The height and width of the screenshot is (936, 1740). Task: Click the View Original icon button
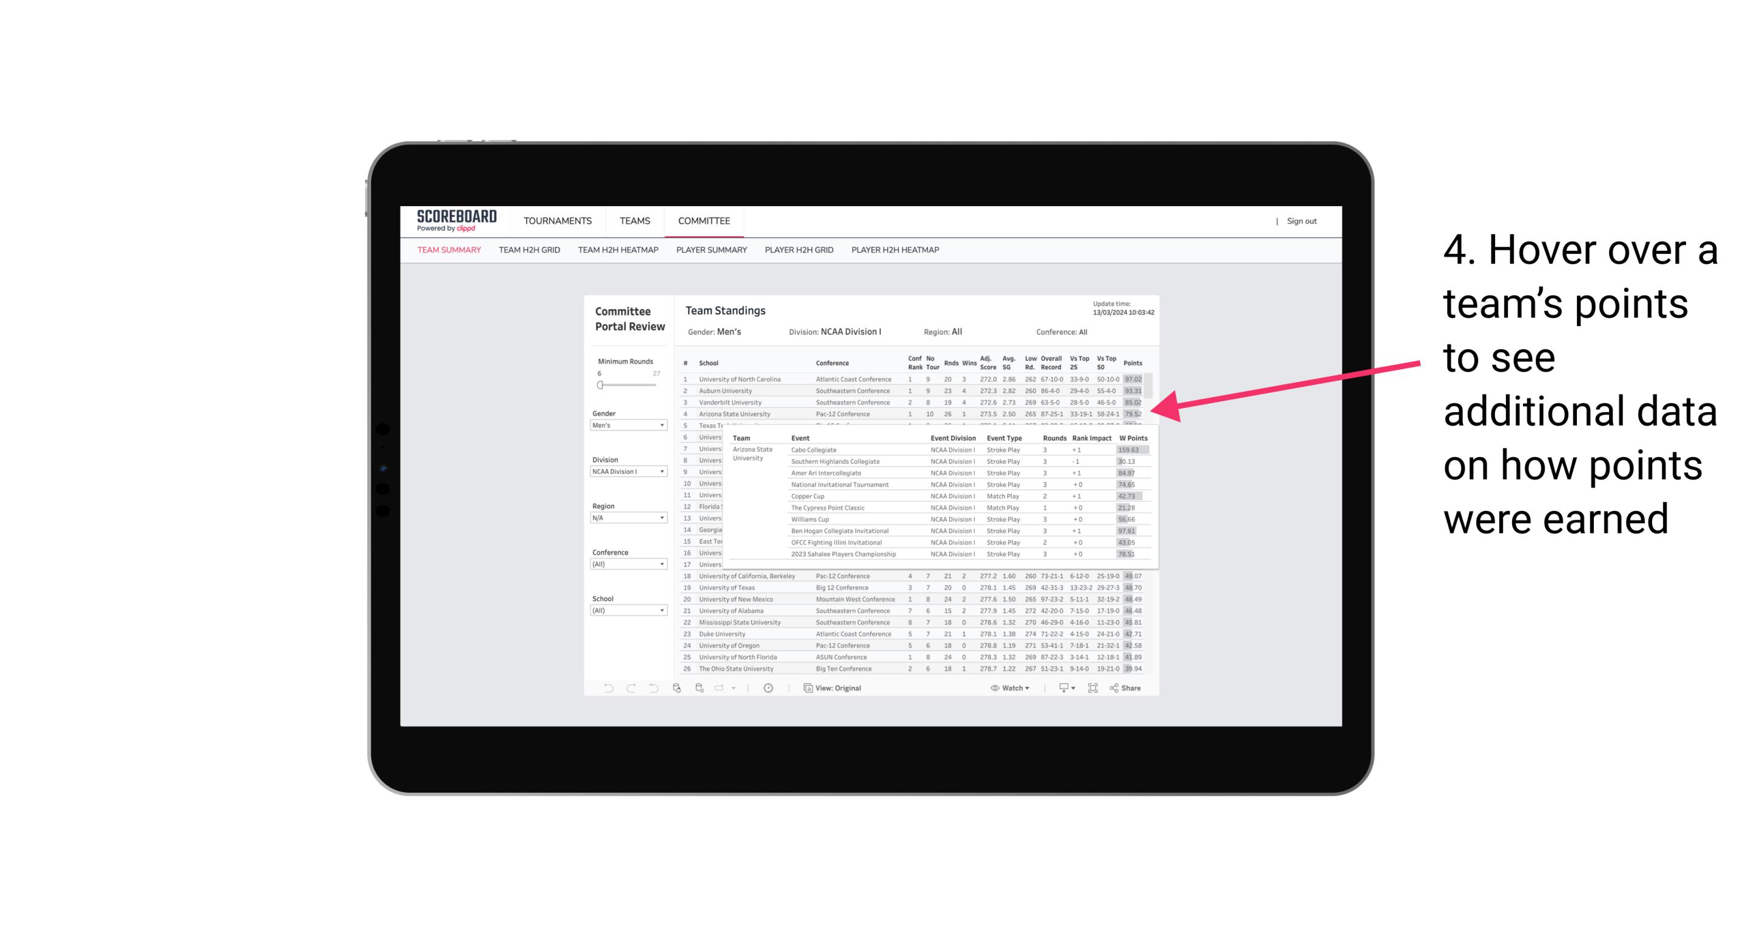coord(808,688)
